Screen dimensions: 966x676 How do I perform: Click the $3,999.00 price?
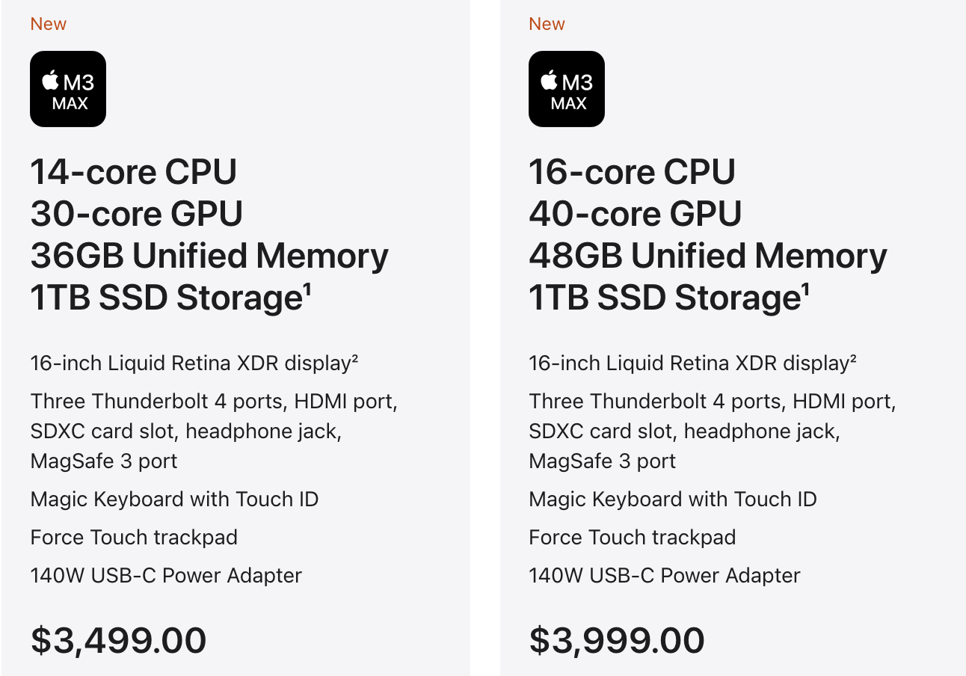point(616,641)
